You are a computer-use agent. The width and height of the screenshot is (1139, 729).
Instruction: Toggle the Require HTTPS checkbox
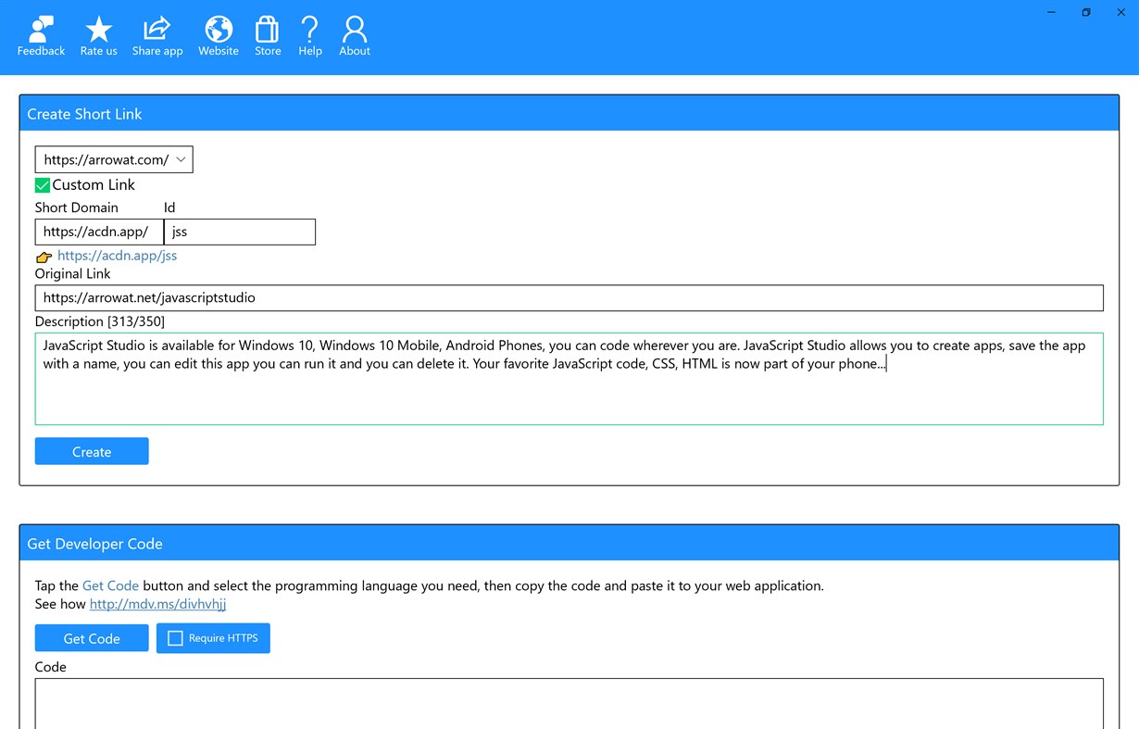click(175, 638)
